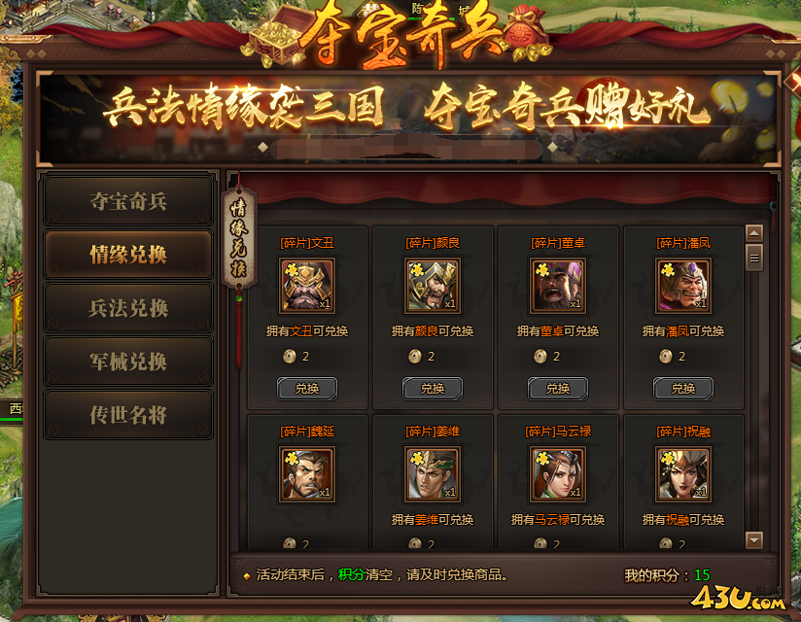This screenshot has width=801, height=622.
Task: Click the 马云禄 fragment portrait icon
Action: click(558, 474)
